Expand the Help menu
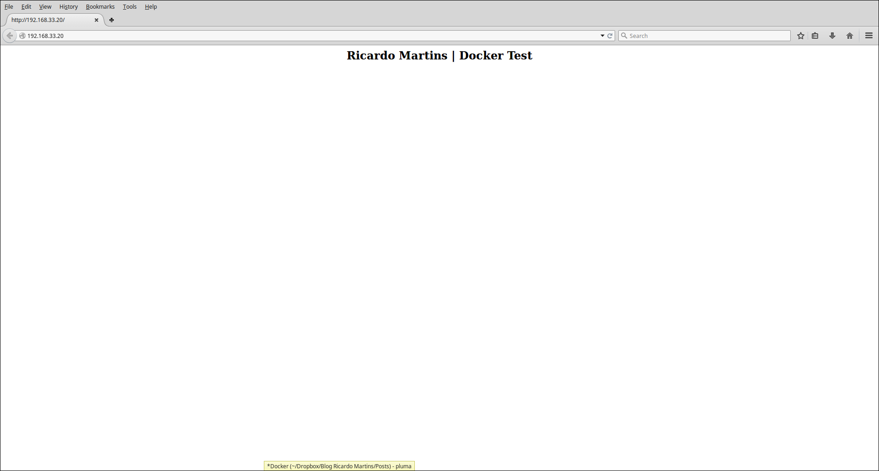Image resolution: width=879 pixels, height=471 pixels. [150, 6]
